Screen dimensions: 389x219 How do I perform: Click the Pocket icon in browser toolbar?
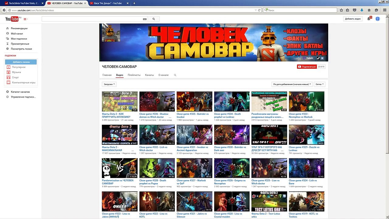355,10
